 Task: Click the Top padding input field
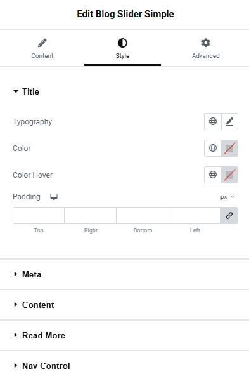39,216
